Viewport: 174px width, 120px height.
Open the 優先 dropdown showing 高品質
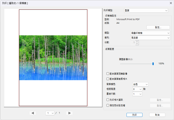150,38
